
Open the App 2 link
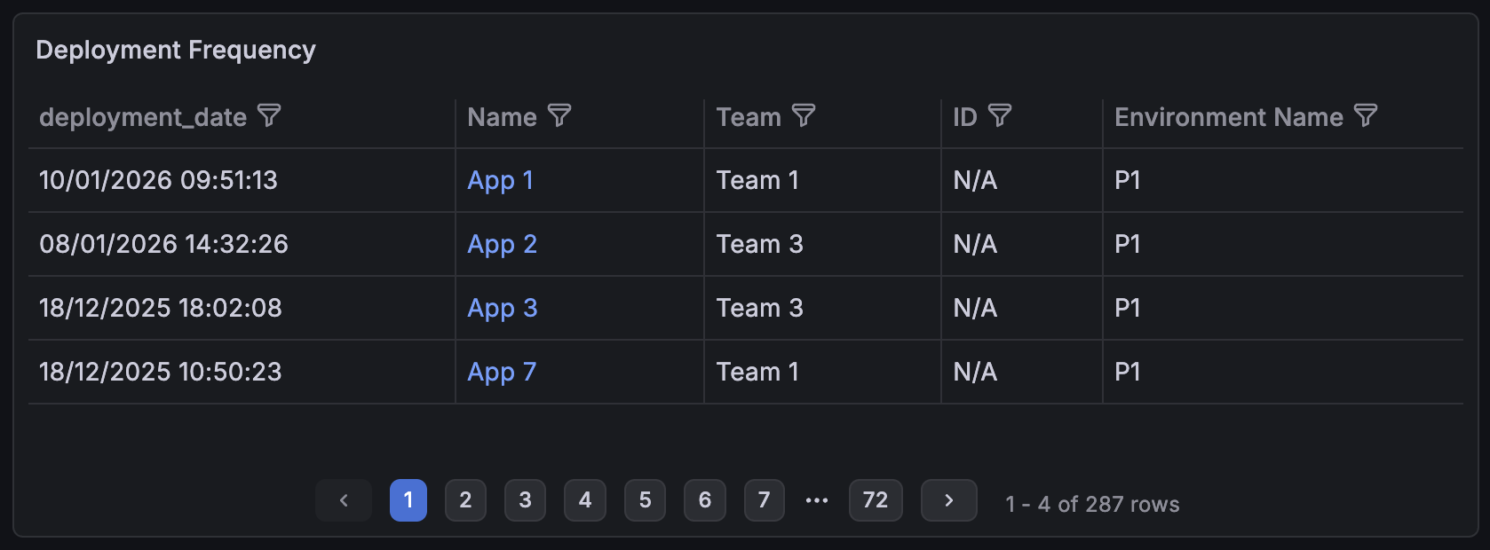(x=502, y=244)
